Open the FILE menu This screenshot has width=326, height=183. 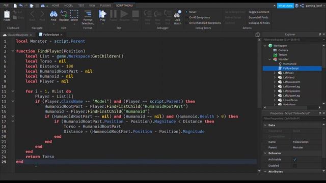[x=6, y=6]
